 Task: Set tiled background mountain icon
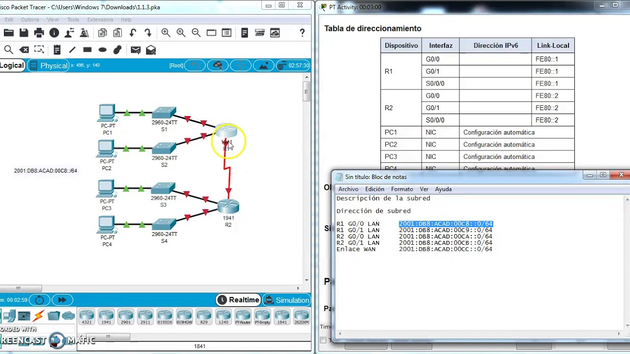pos(264,65)
